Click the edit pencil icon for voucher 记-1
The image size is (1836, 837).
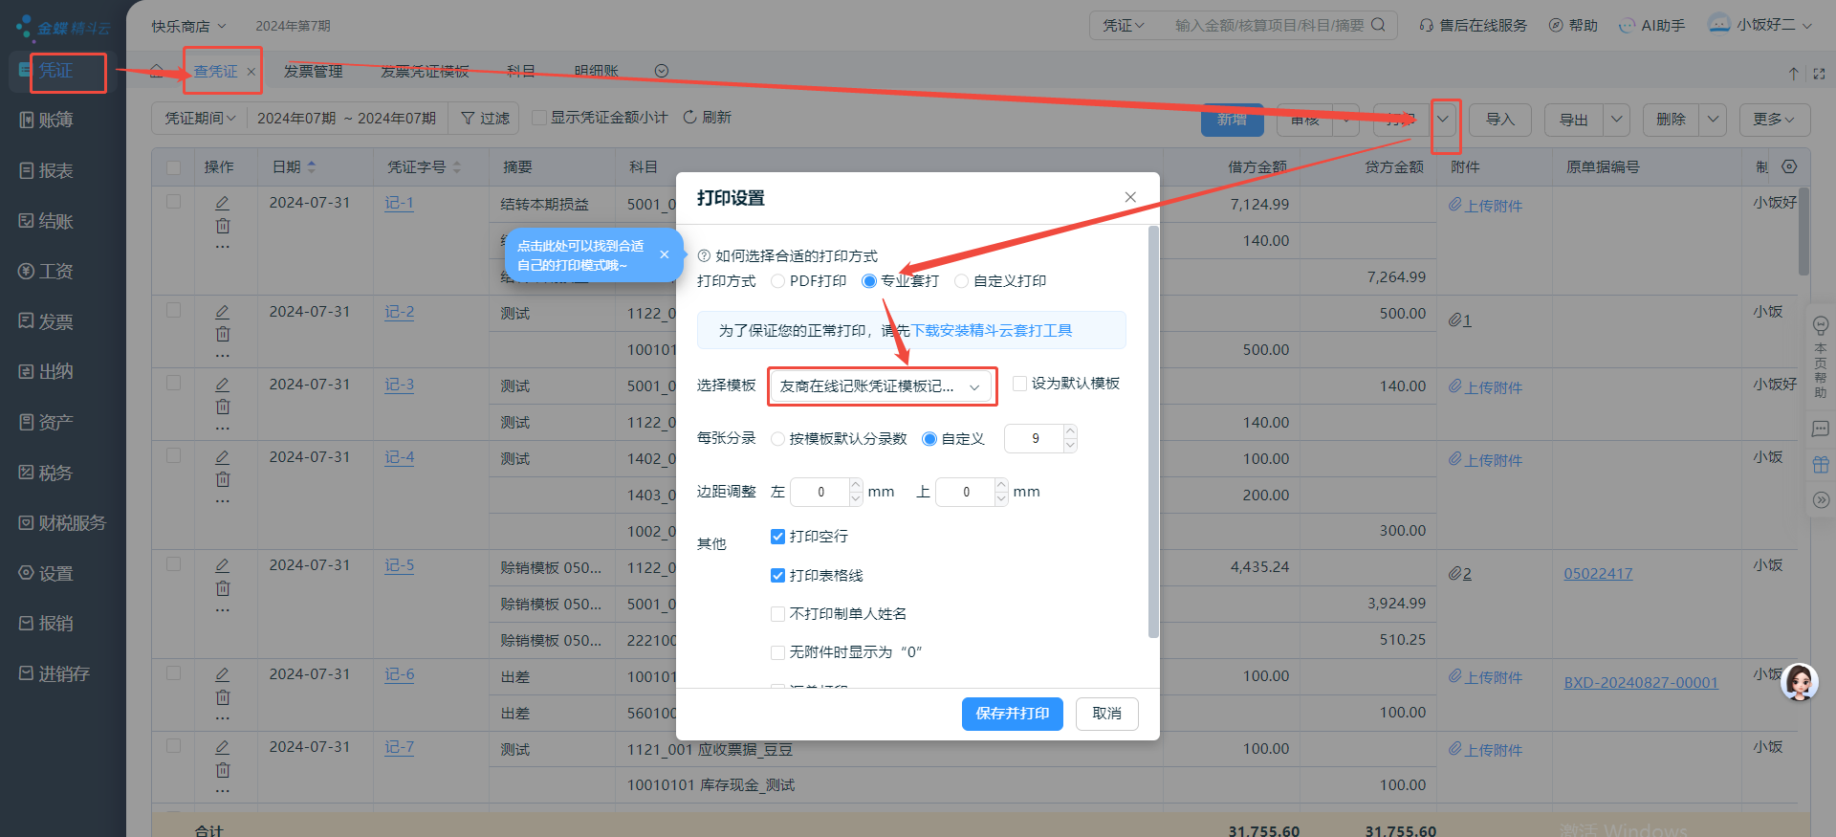click(222, 203)
